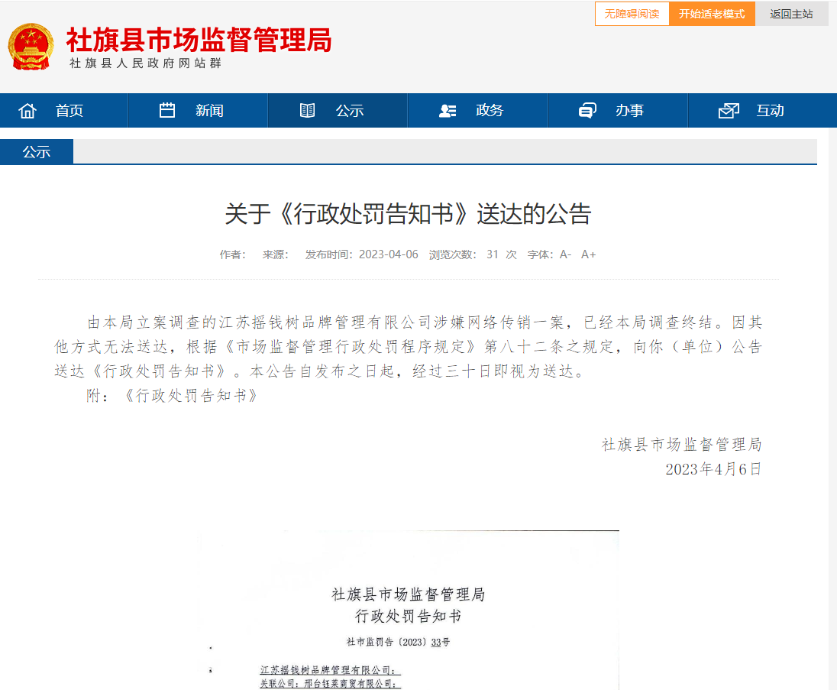Click the publish date 2023-04-06
Image resolution: width=837 pixels, height=690 pixels.
click(389, 254)
